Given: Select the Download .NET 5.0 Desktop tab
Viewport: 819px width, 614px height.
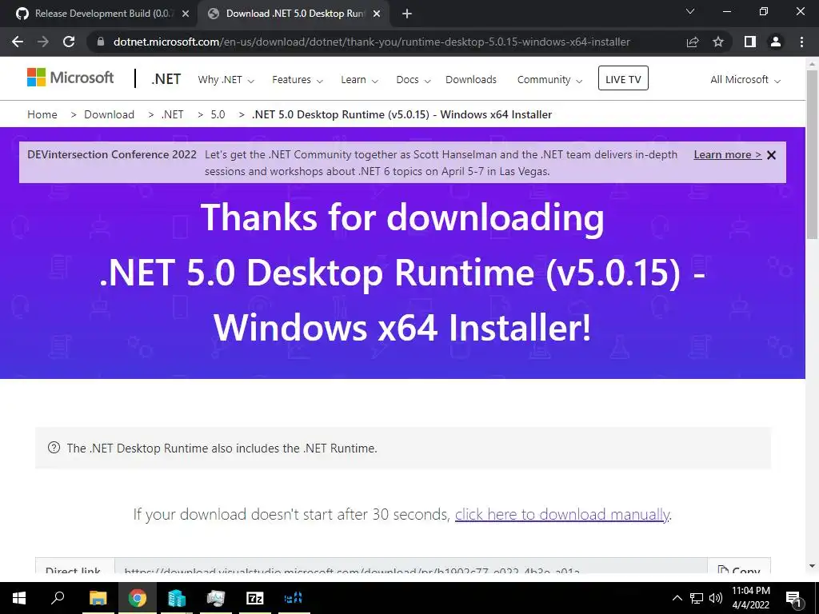Looking at the screenshot, I should coord(294,14).
